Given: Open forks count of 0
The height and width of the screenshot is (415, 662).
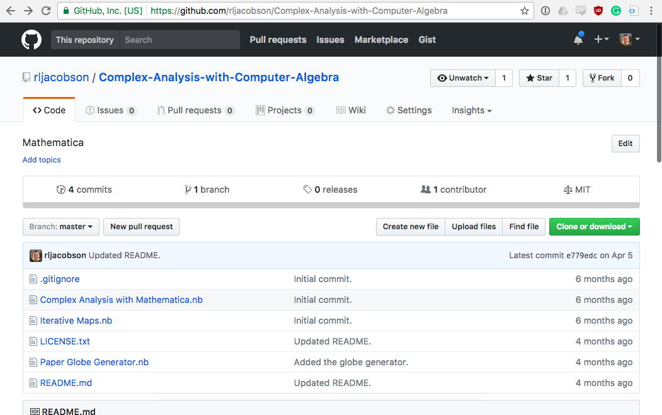Looking at the screenshot, I should tap(631, 78).
